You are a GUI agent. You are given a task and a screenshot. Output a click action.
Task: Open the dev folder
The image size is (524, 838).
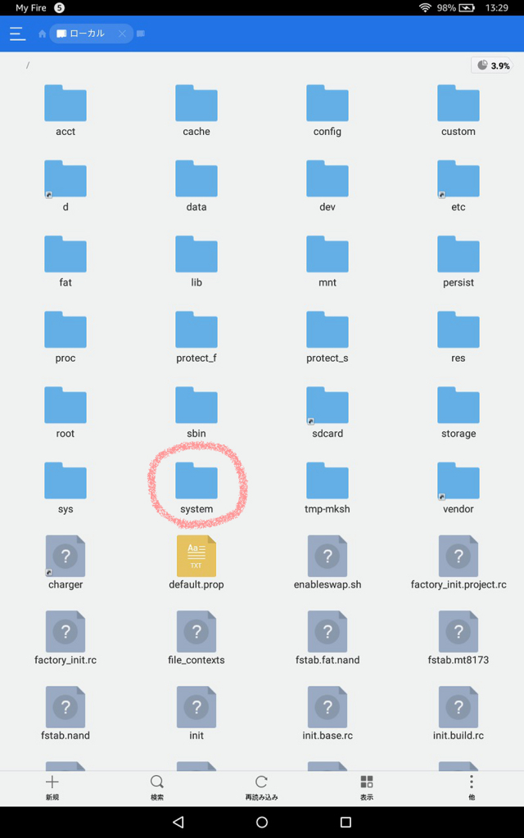tap(327, 186)
